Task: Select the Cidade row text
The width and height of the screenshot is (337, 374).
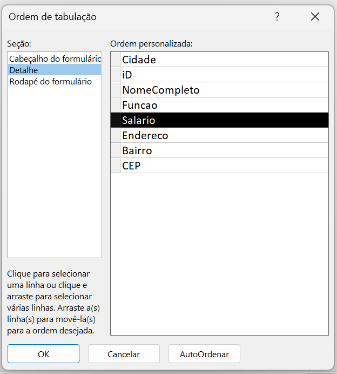Action: coord(139,60)
